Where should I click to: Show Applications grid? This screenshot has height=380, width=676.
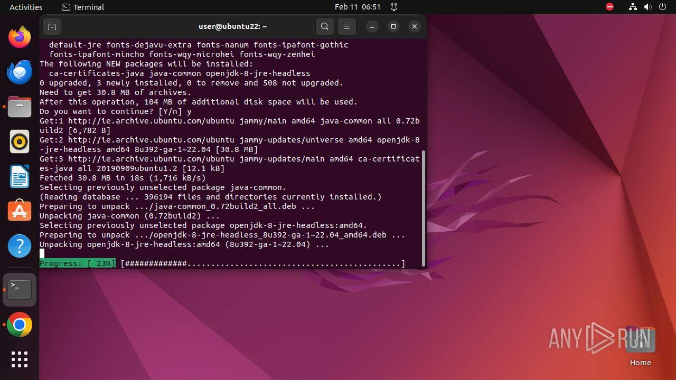click(20, 359)
